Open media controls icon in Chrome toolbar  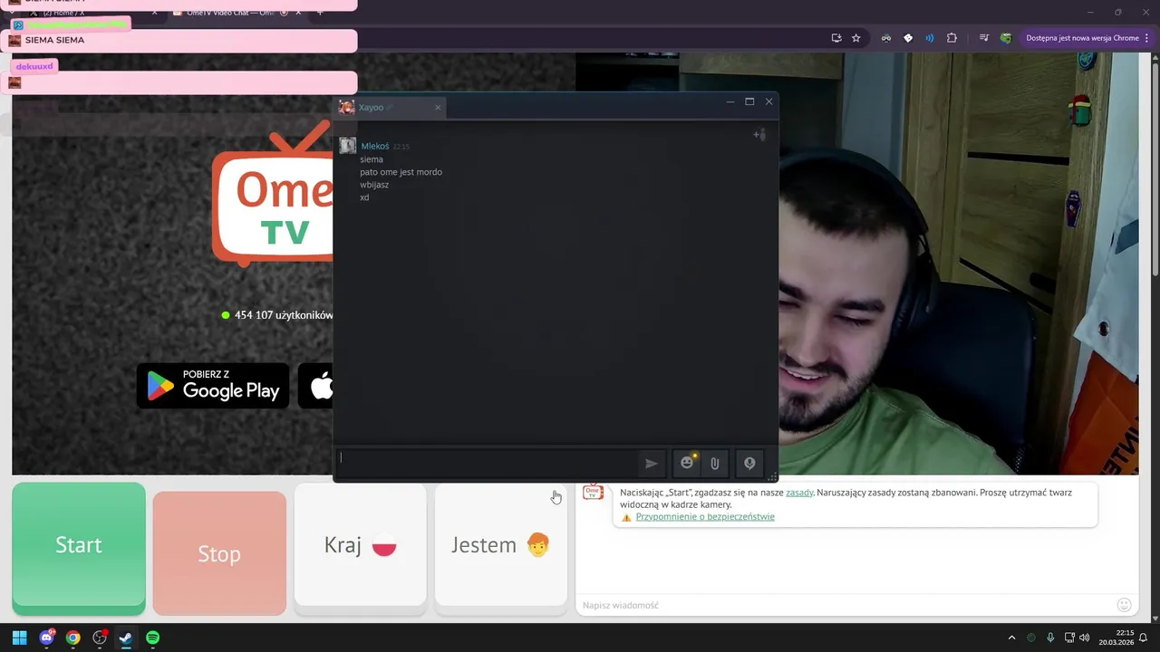(x=983, y=38)
